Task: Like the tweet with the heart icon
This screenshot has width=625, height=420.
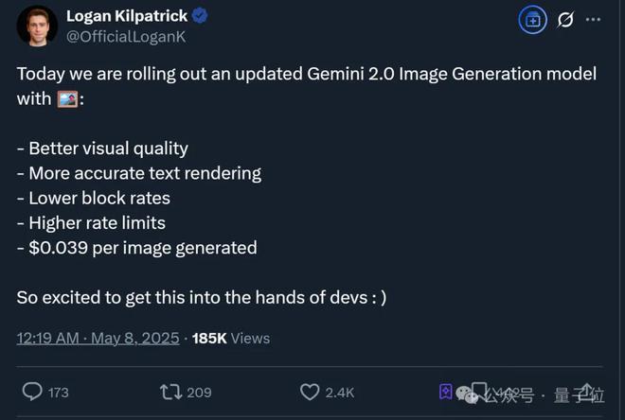Action: 309,391
